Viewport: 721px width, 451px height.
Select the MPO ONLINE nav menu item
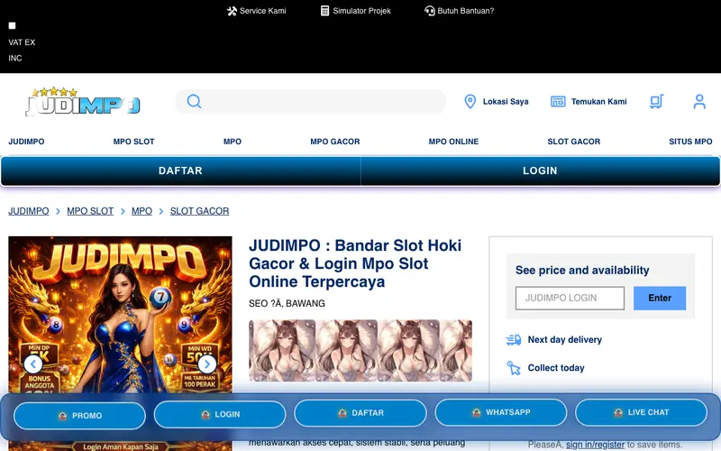click(453, 142)
